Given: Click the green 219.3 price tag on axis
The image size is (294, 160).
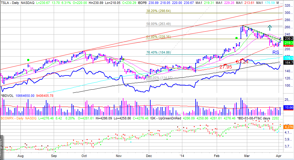Looking at the screenshot, I should (x=289, y=43).
